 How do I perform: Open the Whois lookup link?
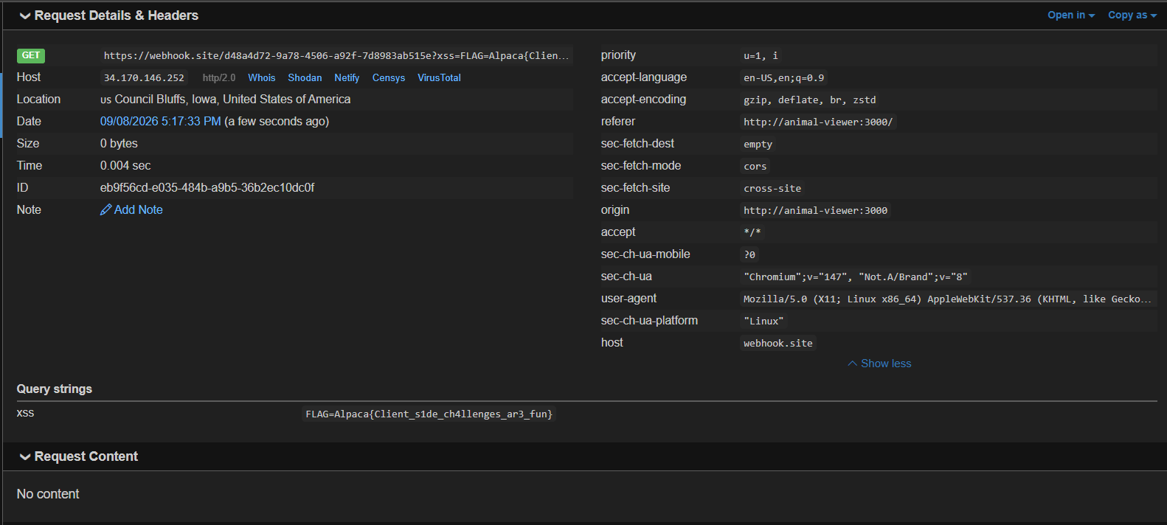(261, 77)
